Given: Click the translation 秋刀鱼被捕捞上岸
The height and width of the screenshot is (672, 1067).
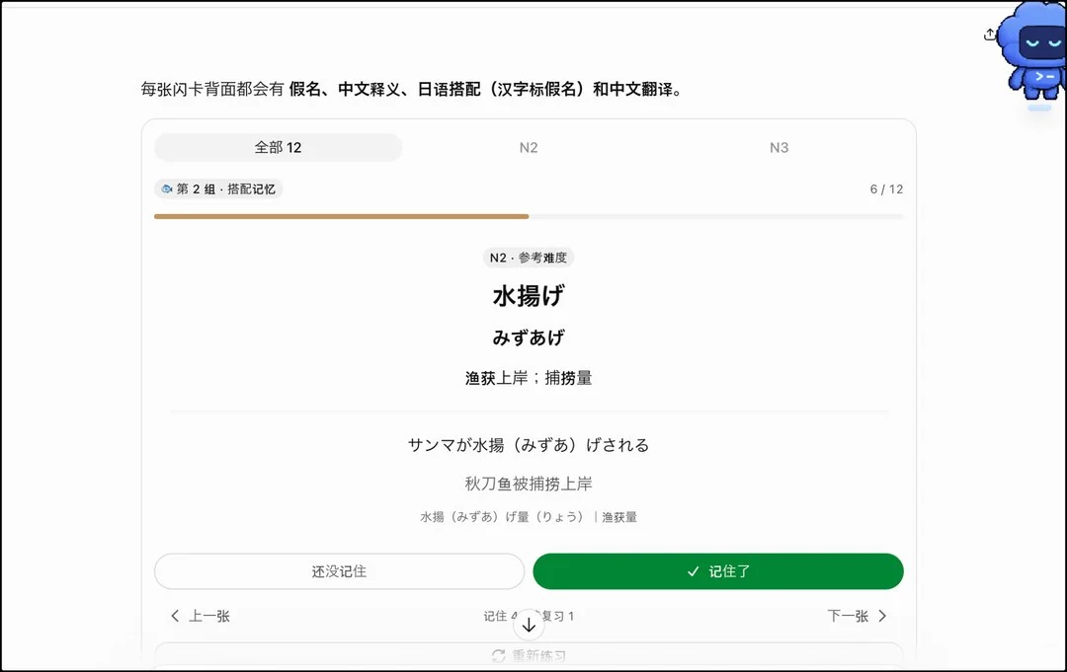Looking at the screenshot, I should point(528,484).
